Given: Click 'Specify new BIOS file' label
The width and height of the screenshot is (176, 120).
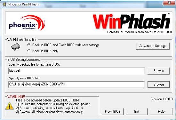Looking at the screenshot, I should click(x=24, y=78).
